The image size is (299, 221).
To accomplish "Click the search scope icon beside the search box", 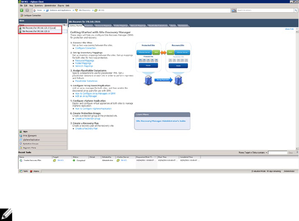I will click(234, 11).
